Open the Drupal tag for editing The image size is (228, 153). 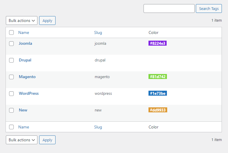coord(25,60)
